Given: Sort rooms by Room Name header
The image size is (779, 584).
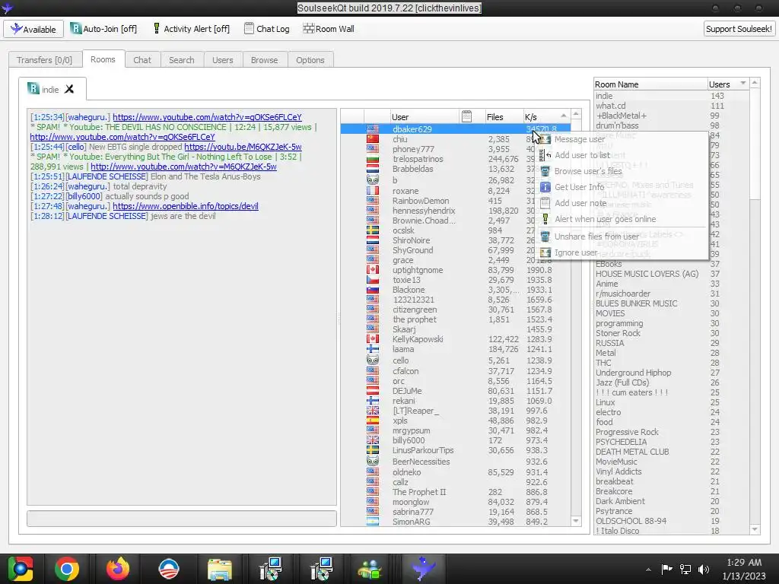Looking at the screenshot, I should click(x=650, y=84).
